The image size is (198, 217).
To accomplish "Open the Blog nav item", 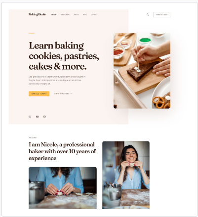I will click(x=85, y=15).
